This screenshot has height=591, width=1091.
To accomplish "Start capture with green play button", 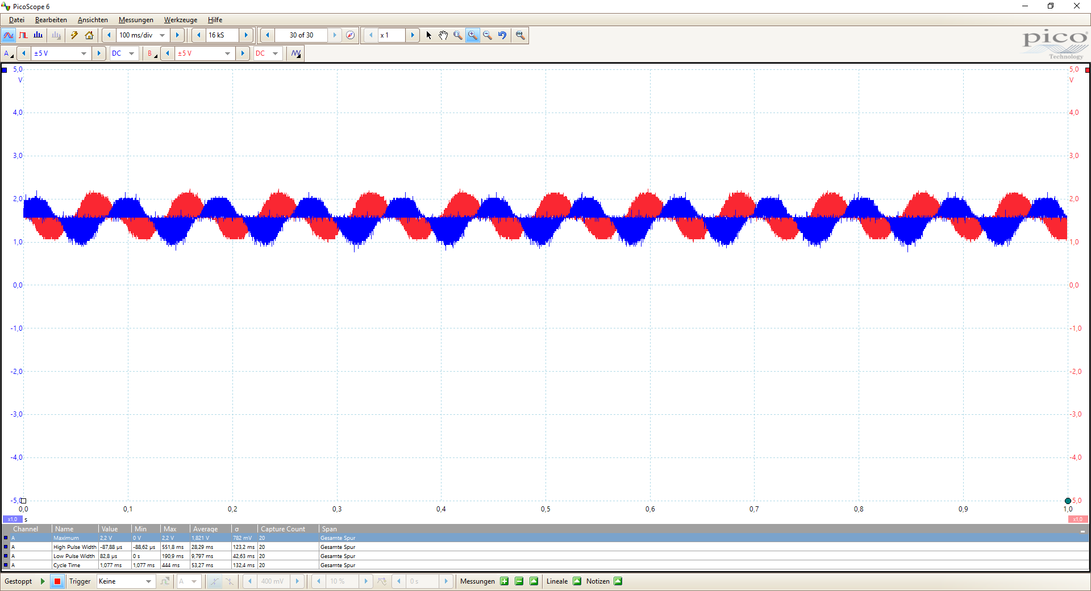I will coord(43,581).
